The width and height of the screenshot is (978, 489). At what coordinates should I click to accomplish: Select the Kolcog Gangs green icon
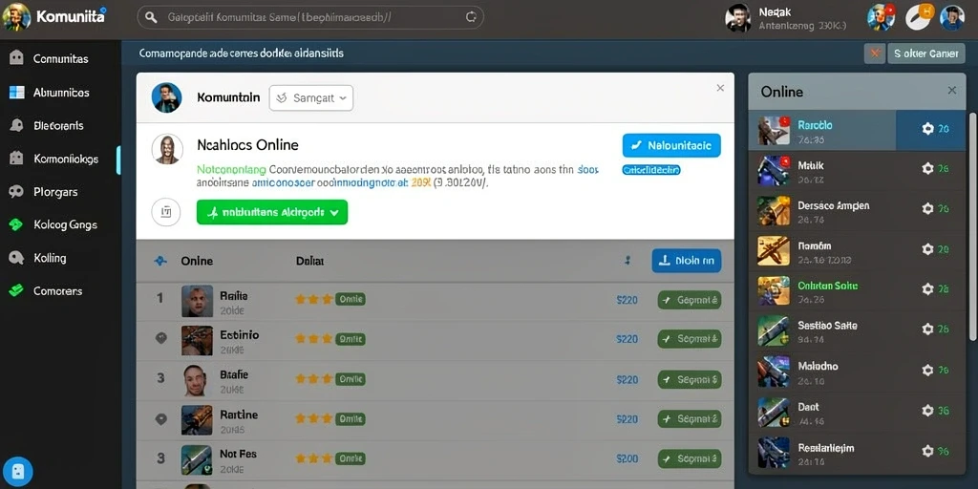point(16,224)
